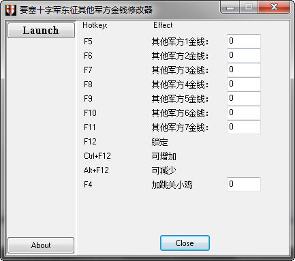Click the F5 hotkey label

coord(88,42)
